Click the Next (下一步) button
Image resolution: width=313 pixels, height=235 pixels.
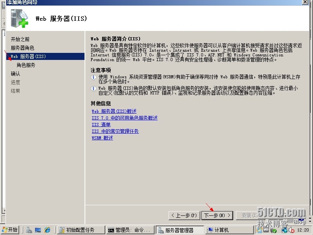(217, 215)
